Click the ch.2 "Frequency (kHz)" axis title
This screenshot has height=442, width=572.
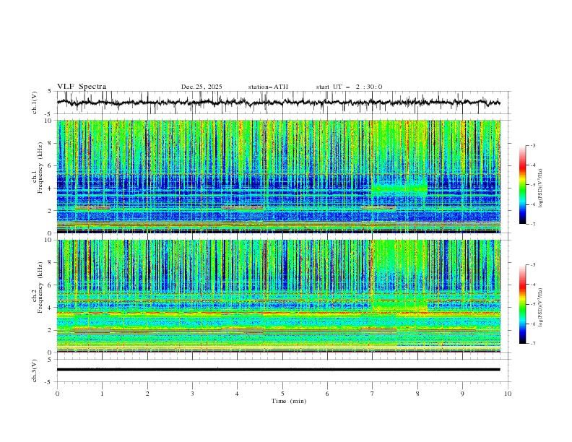point(40,287)
